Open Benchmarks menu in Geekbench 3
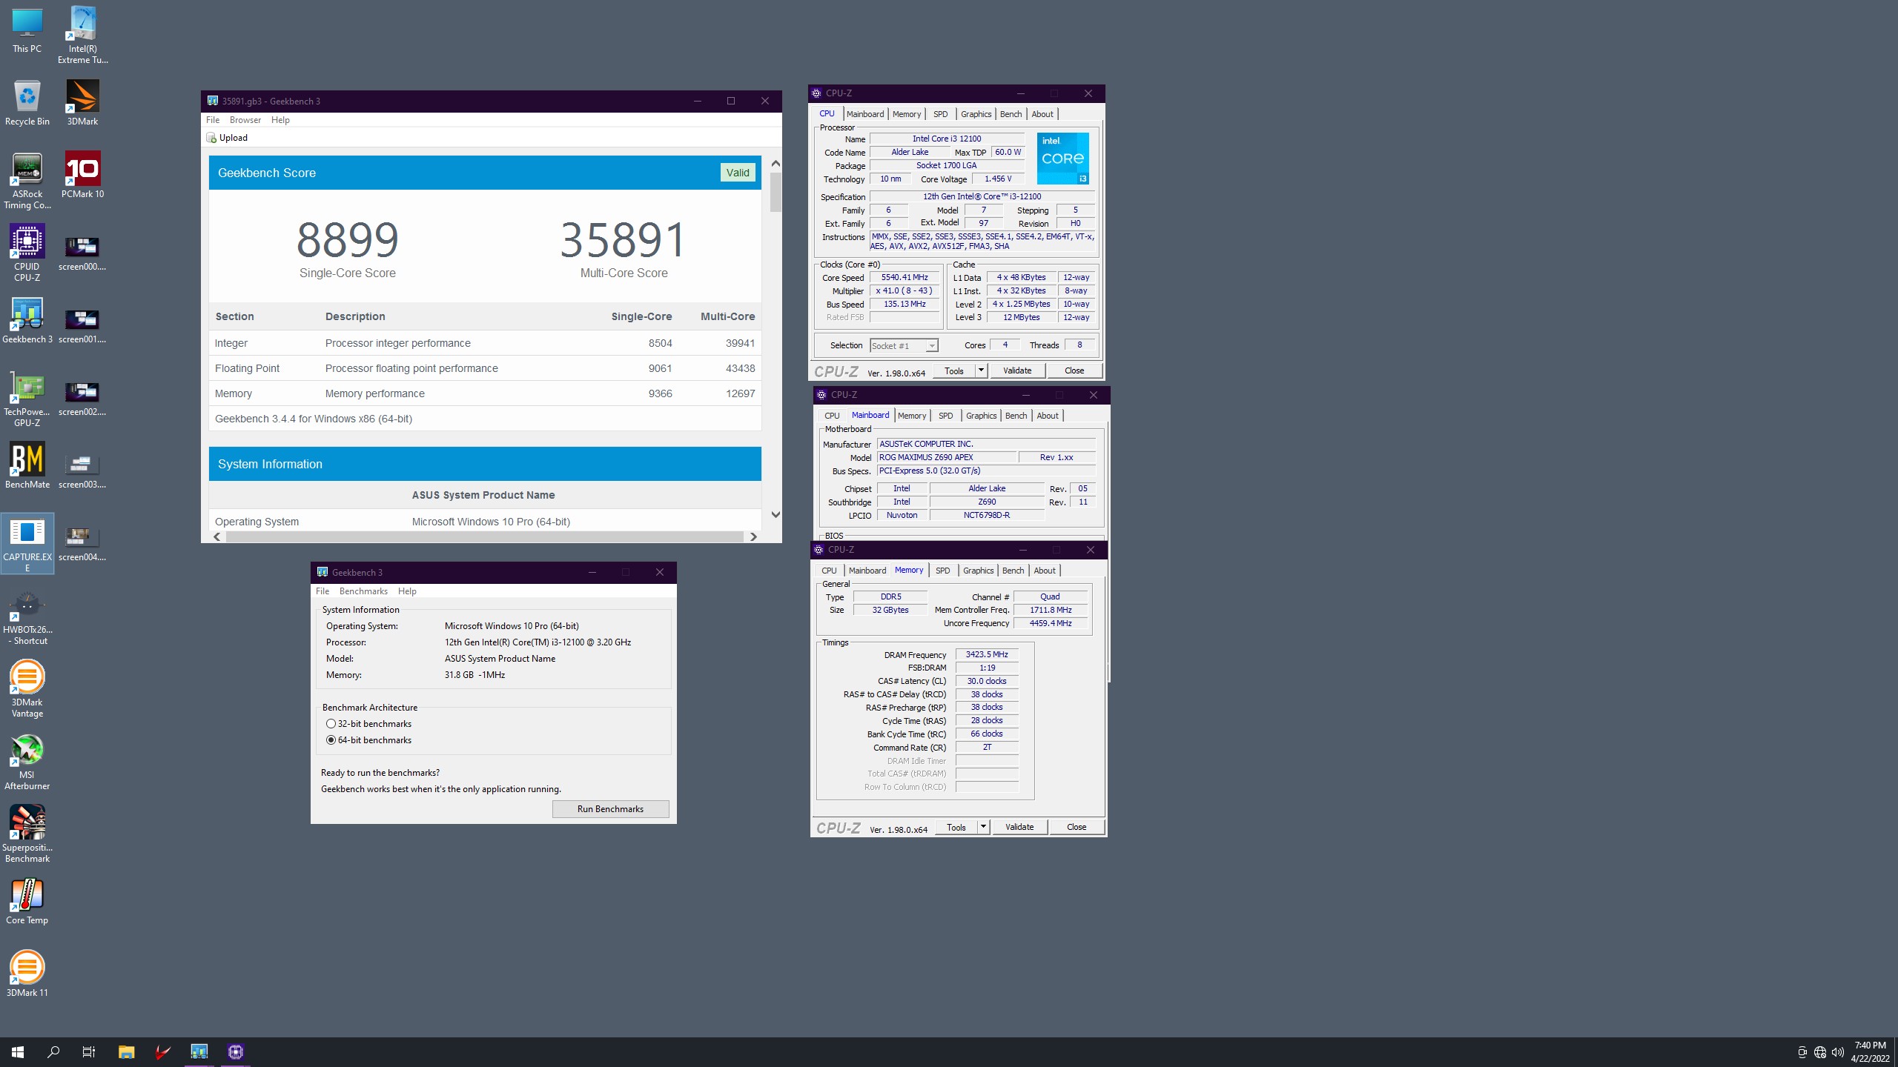This screenshot has height=1067, width=1898. [x=363, y=591]
